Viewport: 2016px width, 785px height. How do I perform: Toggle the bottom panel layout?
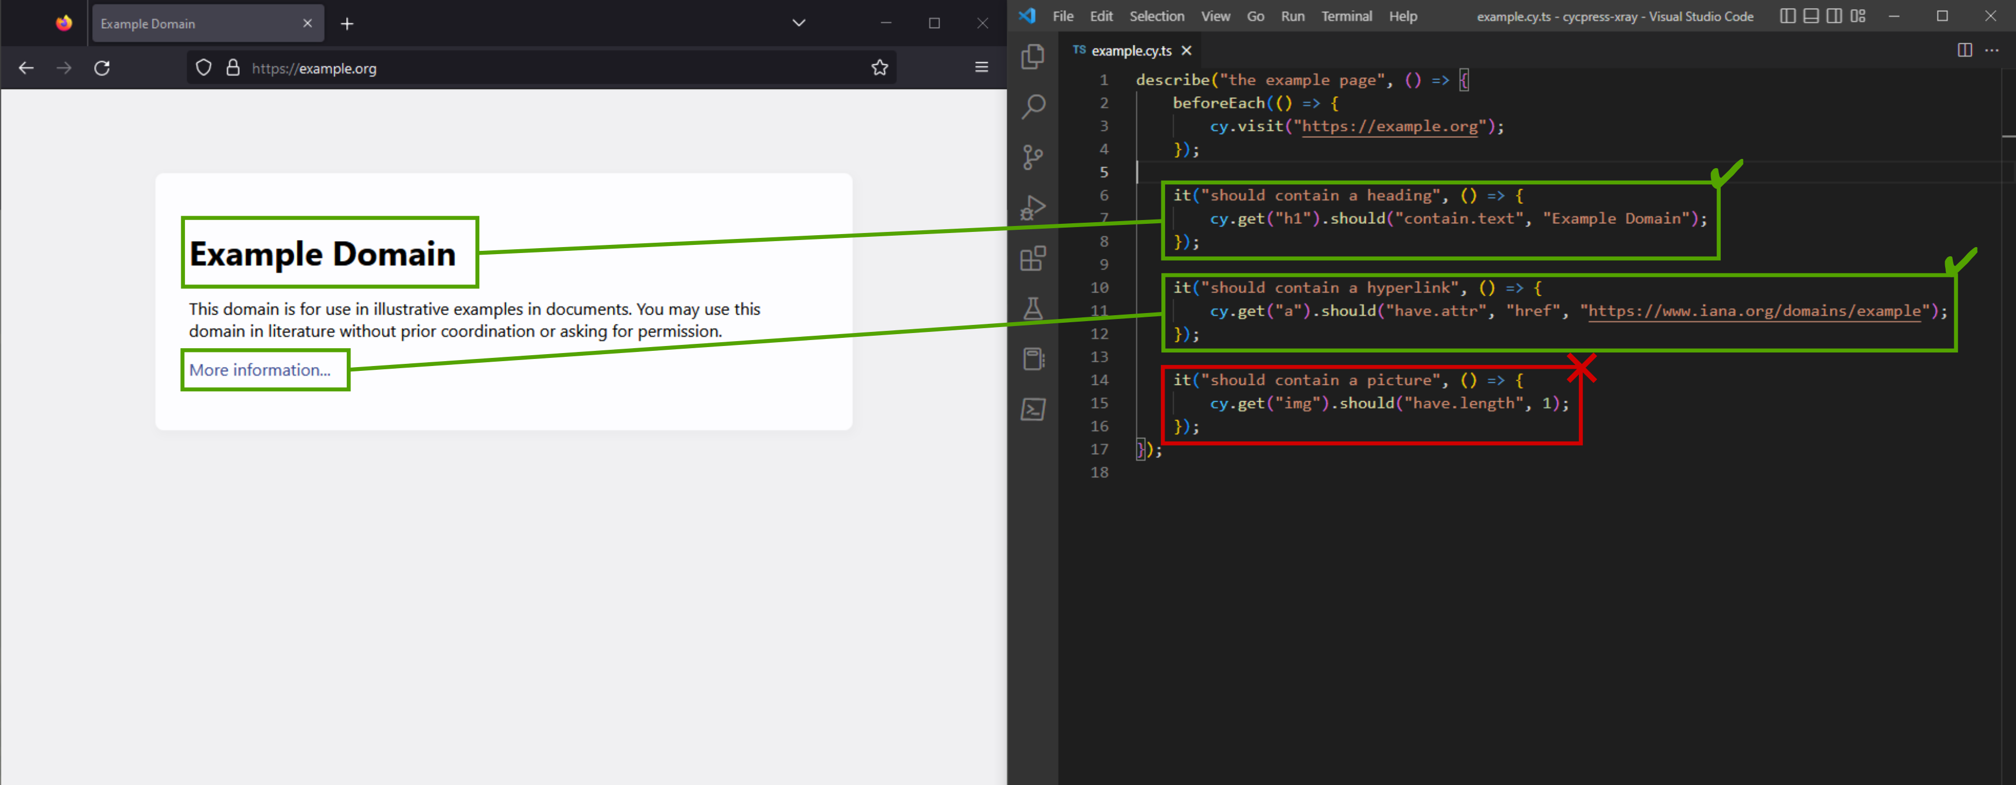pos(1811,16)
